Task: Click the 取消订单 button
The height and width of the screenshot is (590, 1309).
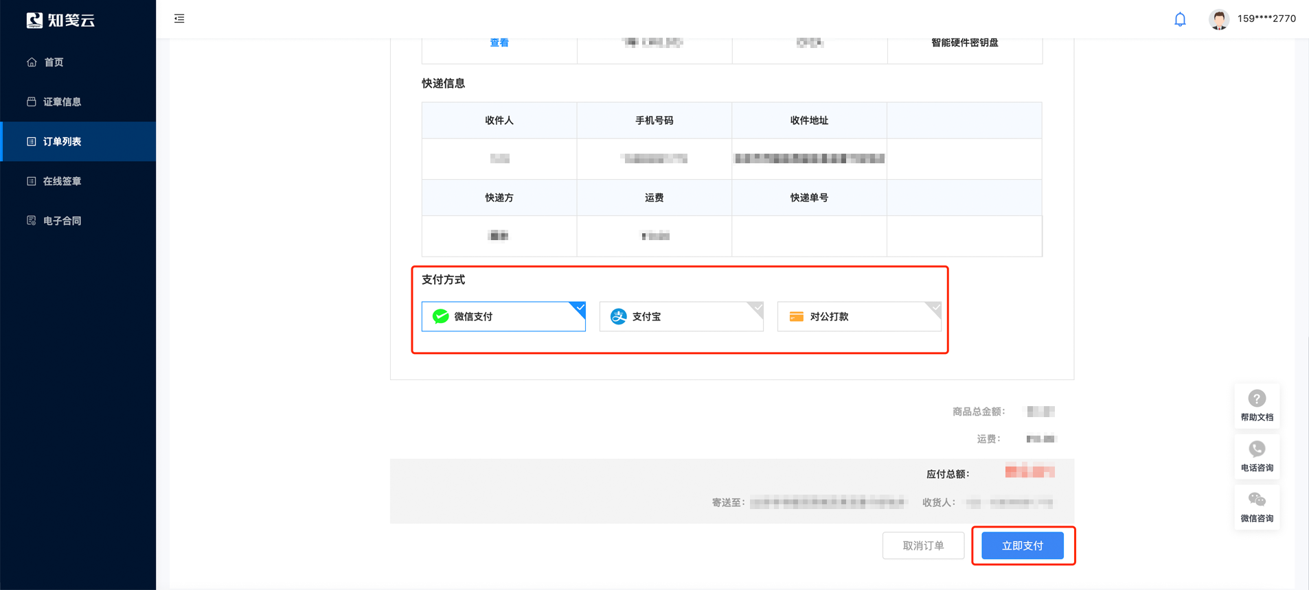Action: (x=923, y=545)
